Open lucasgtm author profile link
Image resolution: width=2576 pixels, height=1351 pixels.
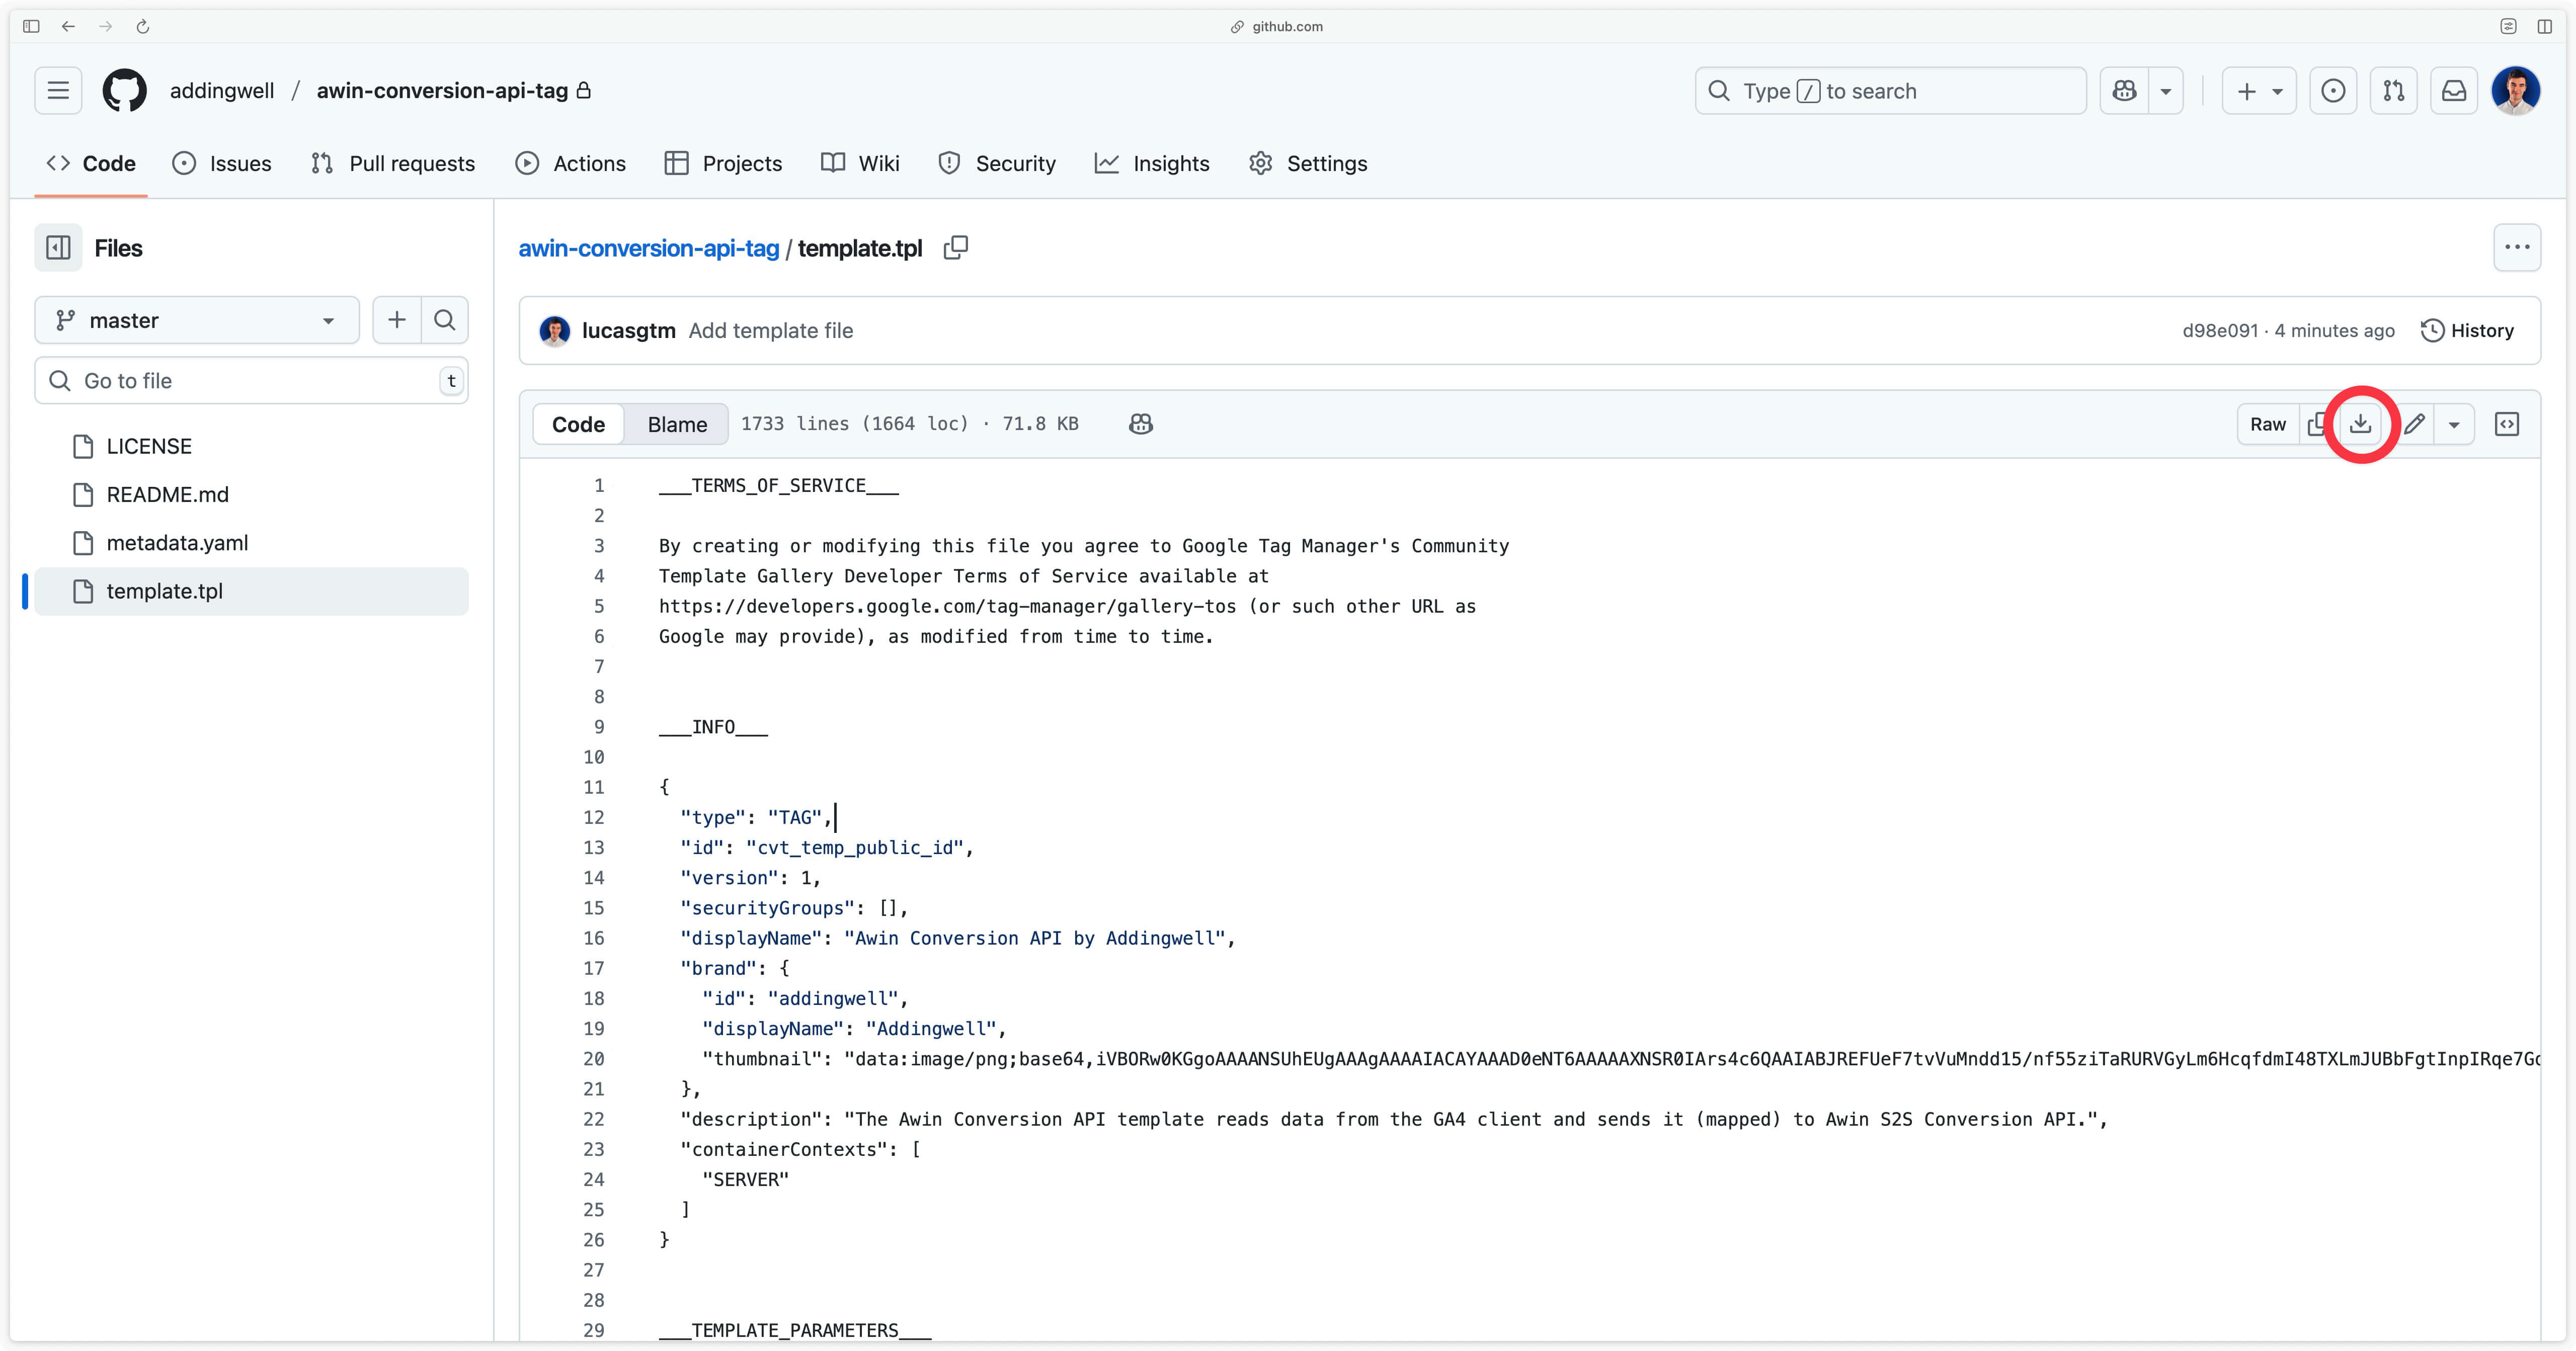coord(629,331)
